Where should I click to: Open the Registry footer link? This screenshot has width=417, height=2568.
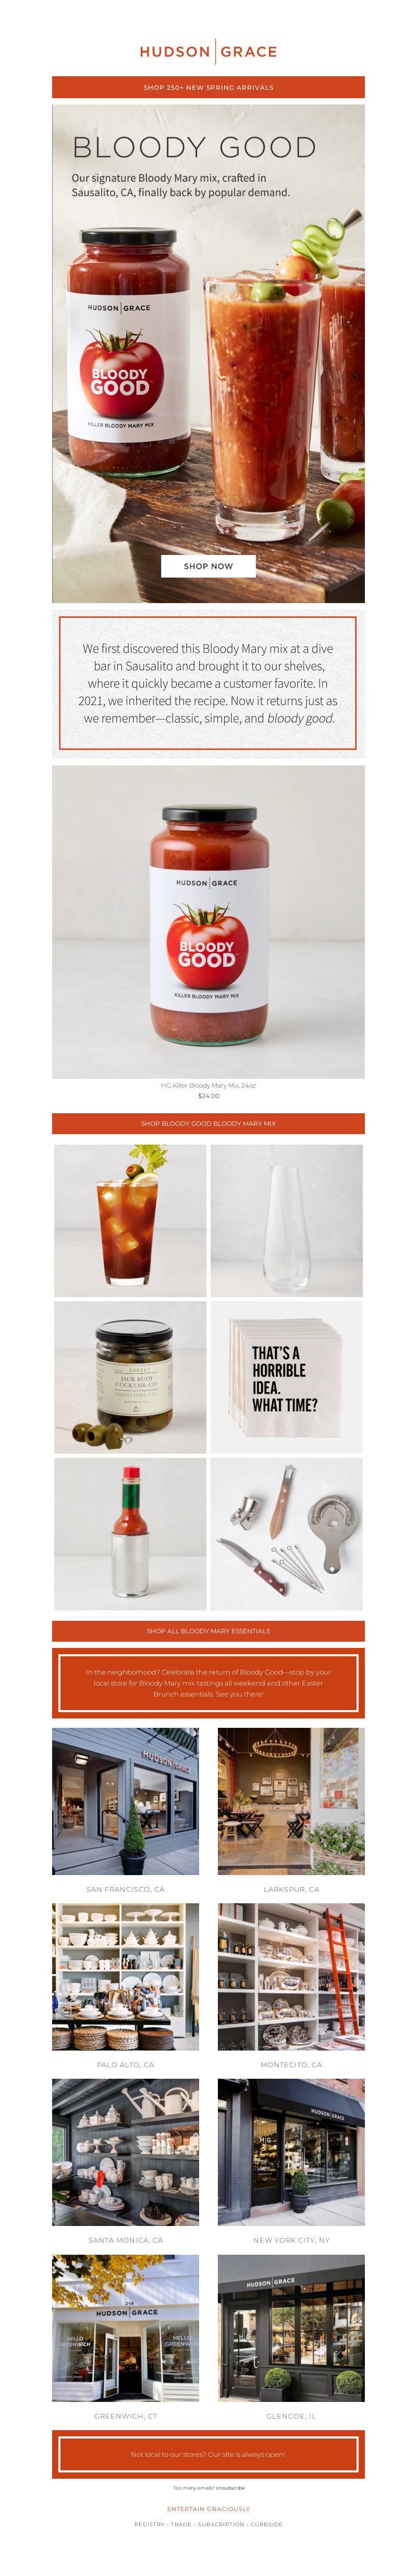point(149,2524)
